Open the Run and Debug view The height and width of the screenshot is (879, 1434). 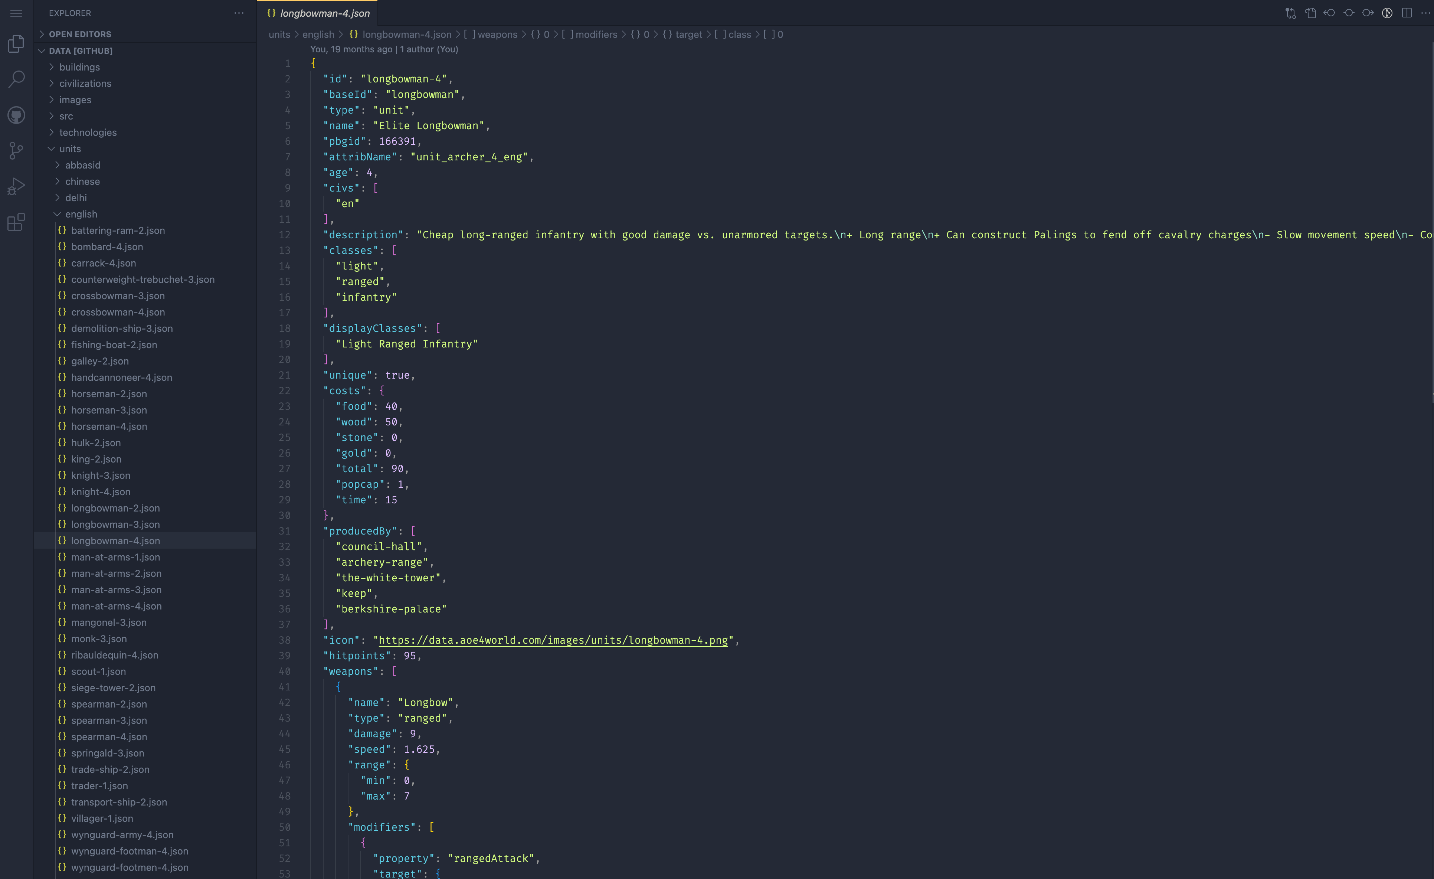pos(16,186)
